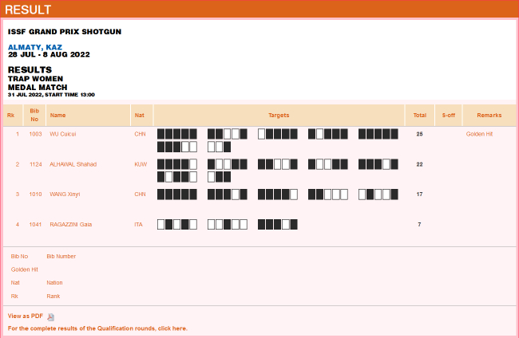Click the total score 17
519x338 pixels.
pyautogui.click(x=419, y=195)
